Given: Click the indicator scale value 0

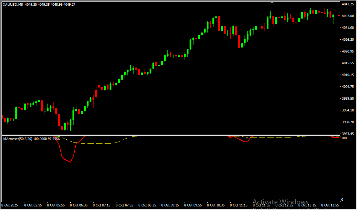Looking at the screenshot, I should point(343,200).
